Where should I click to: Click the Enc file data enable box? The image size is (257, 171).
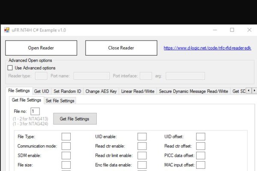(142, 165)
